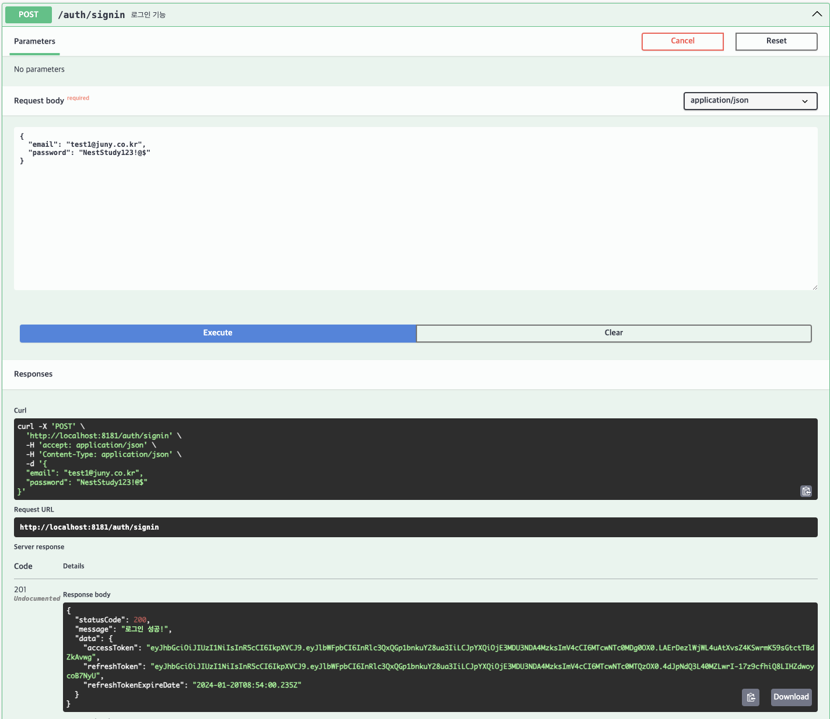The width and height of the screenshot is (830, 719).
Task: Click the "Details" column header
Action: 73,566
